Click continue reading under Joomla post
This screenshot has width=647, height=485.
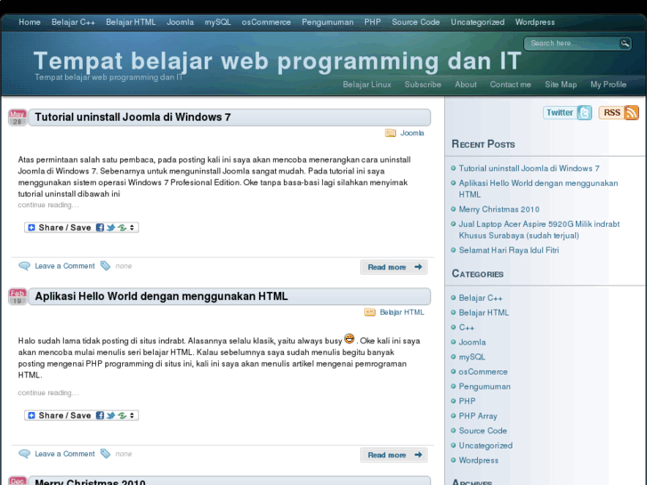[48, 206]
